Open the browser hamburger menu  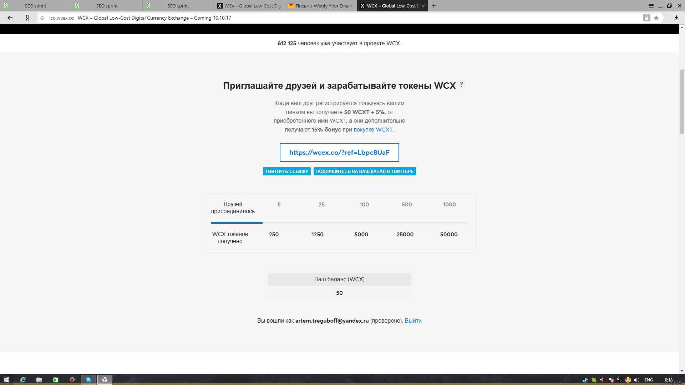(x=651, y=6)
